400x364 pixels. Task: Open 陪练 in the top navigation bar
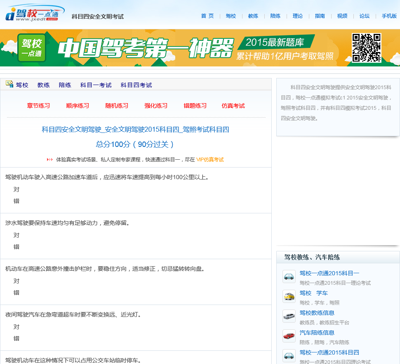point(275,16)
